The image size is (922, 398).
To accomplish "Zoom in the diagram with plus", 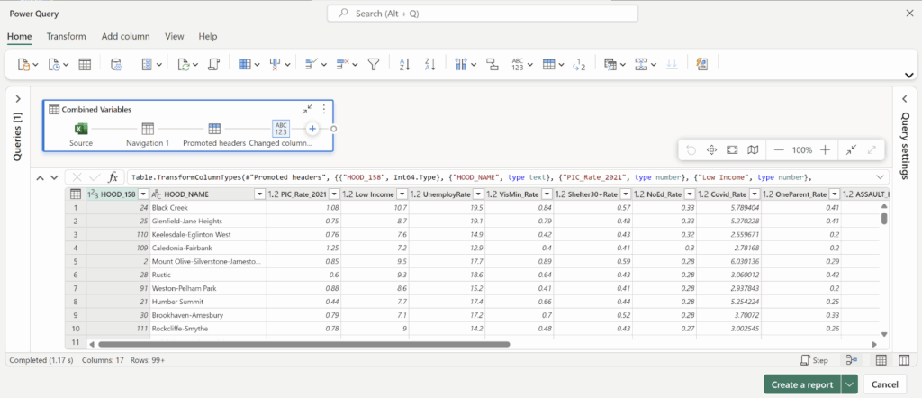I will coord(825,149).
